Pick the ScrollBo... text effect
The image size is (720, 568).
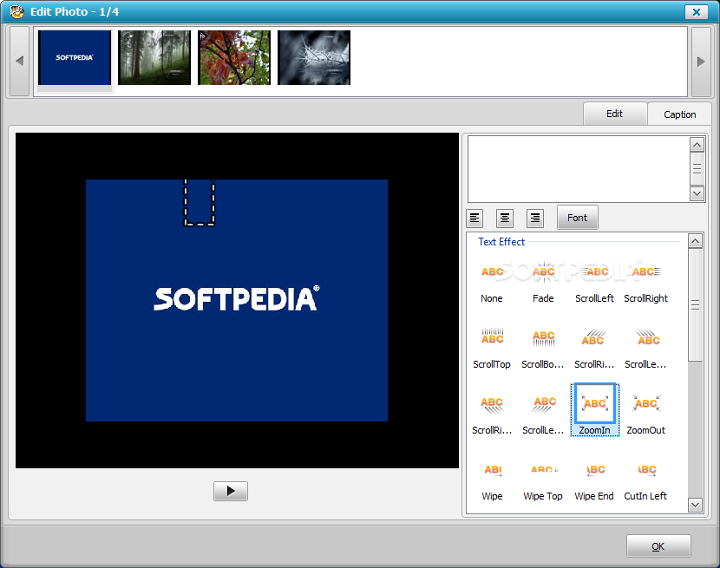pyautogui.click(x=543, y=347)
